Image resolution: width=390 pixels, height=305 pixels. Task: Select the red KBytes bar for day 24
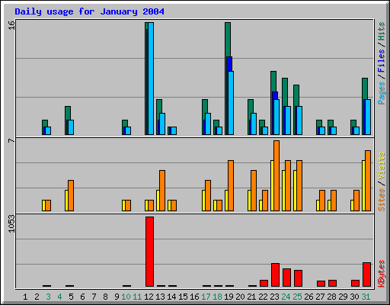point(287,278)
